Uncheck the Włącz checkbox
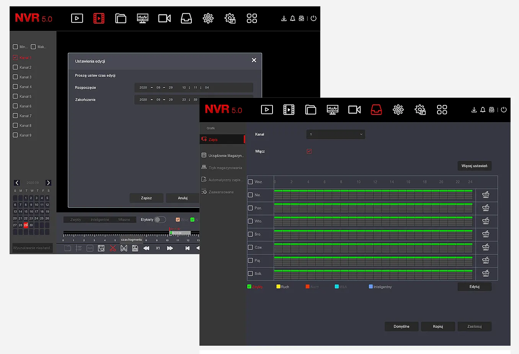The image size is (519, 354). point(309,151)
